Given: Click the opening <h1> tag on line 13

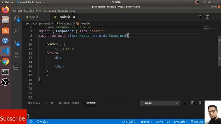Looking at the screenshot, I should click(x=58, y=58).
